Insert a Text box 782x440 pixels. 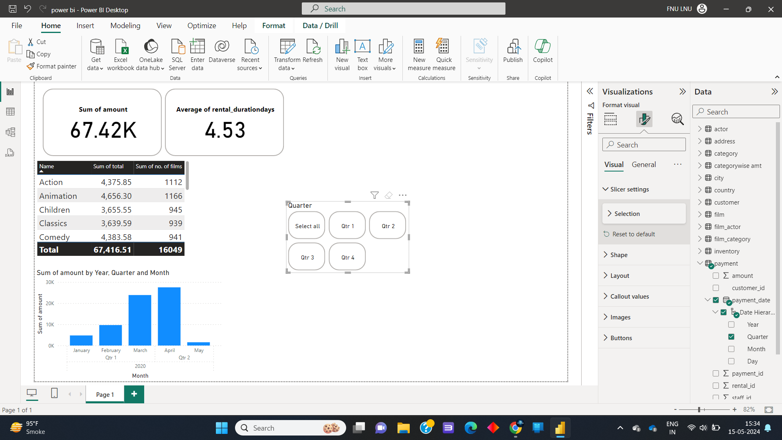[x=362, y=55]
